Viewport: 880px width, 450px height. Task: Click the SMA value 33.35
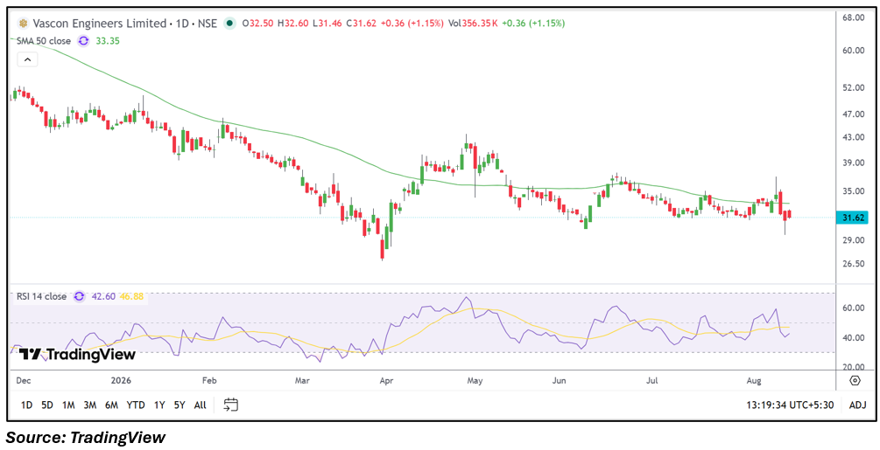[108, 41]
